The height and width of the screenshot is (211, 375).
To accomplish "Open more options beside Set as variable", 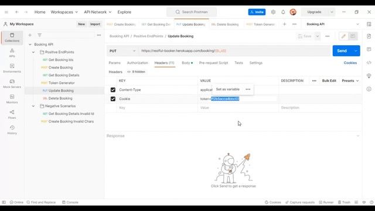I will [x=248, y=89].
